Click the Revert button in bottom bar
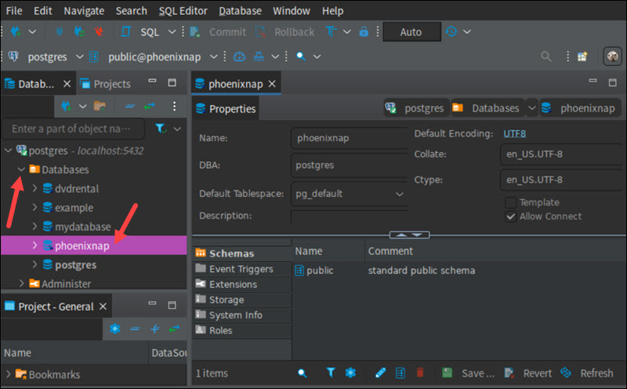The image size is (627, 389). click(528, 373)
